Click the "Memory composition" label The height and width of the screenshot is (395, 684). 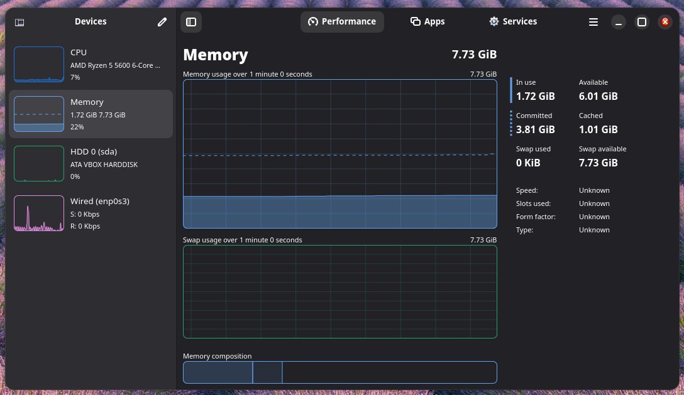(218, 356)
